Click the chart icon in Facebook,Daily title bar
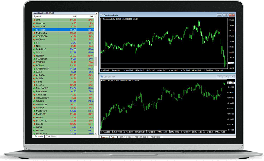 point(102,15)
